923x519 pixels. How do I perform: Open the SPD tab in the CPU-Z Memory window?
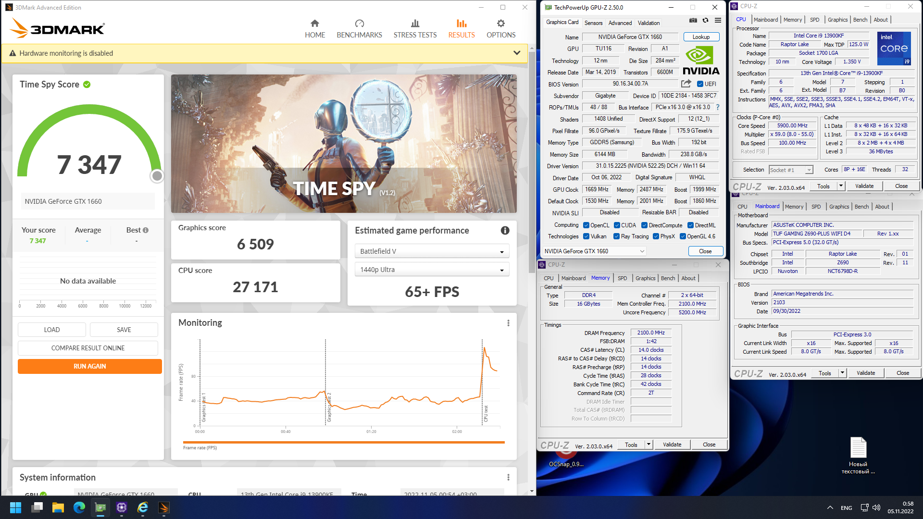tap(622, 278)
